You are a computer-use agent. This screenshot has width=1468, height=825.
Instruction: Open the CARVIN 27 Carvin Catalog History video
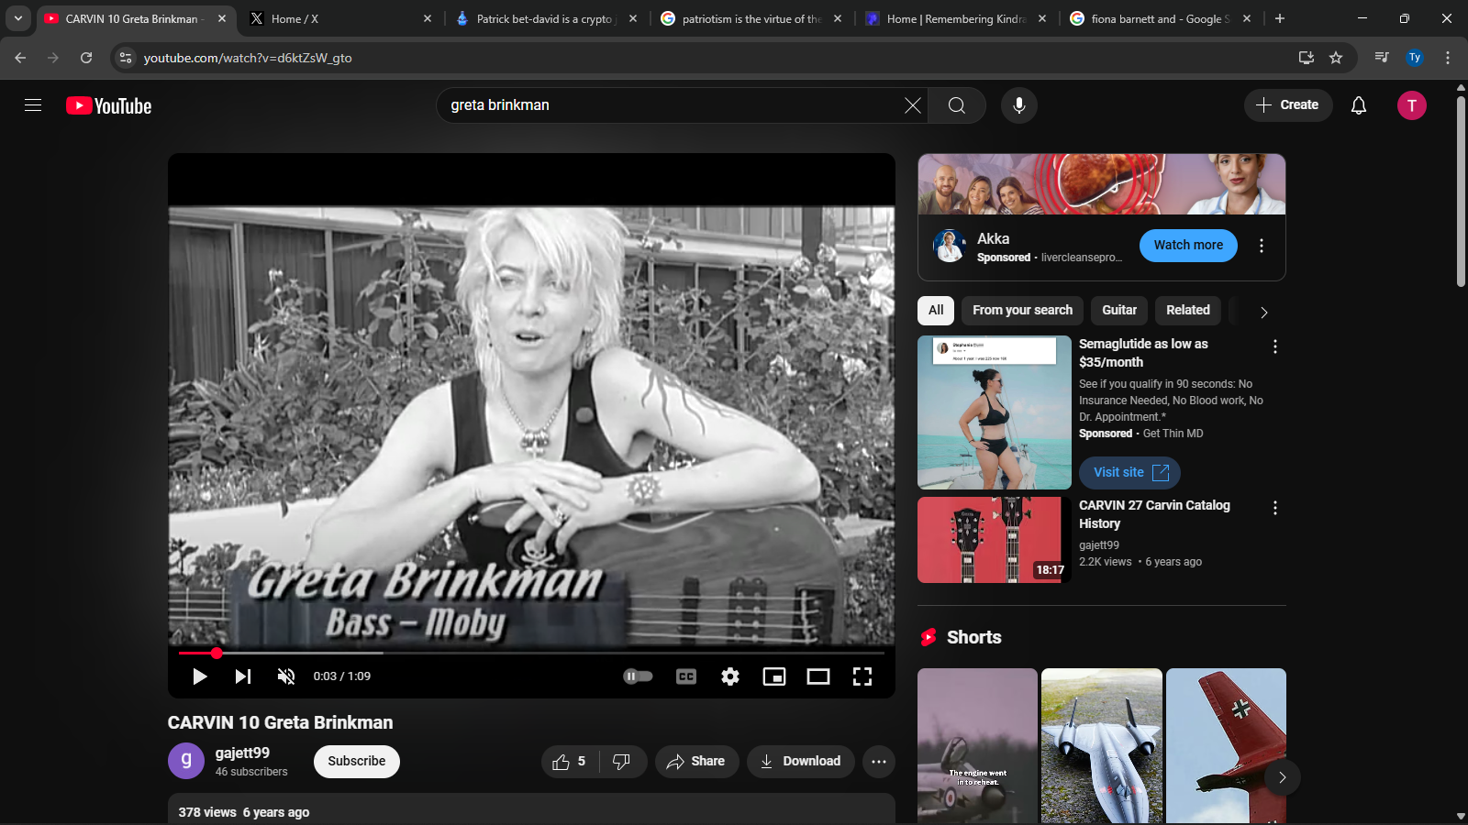click(1154, 514)
